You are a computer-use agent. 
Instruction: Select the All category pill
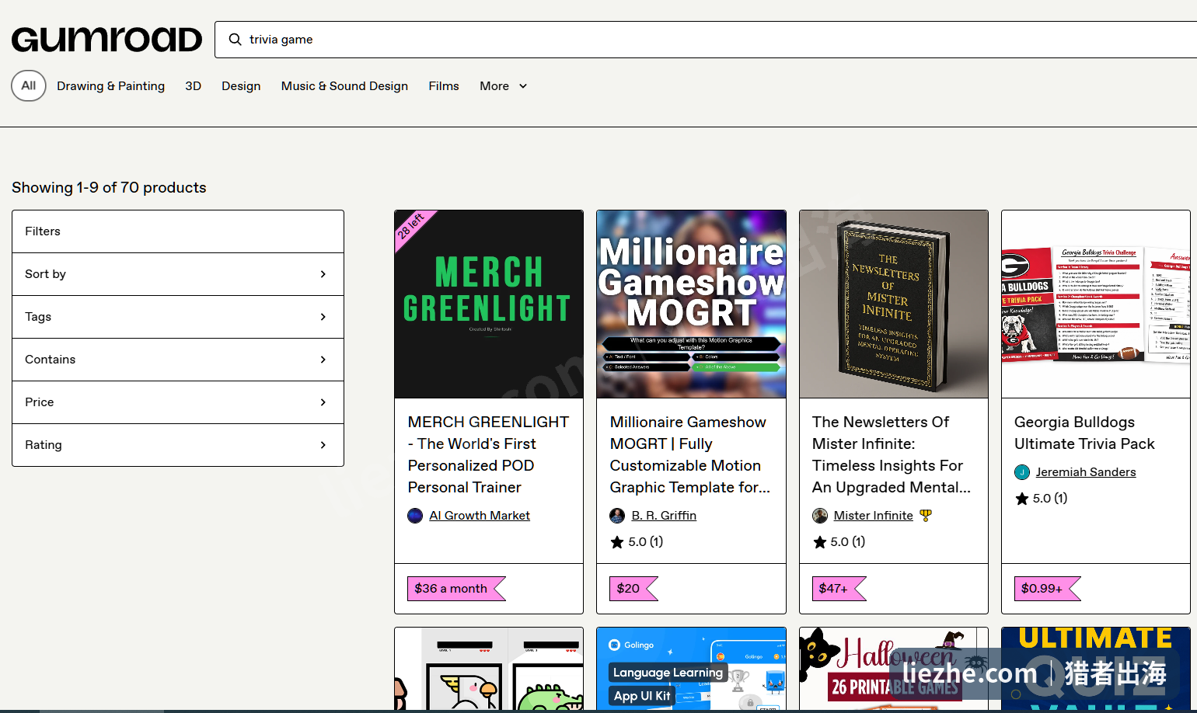click(x=29, y=85)
